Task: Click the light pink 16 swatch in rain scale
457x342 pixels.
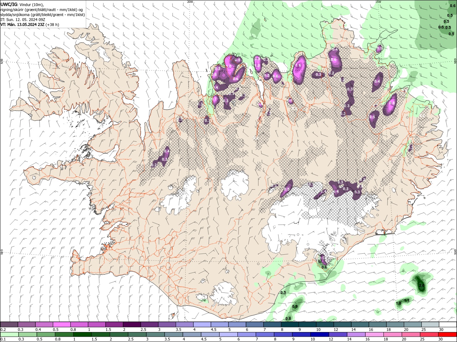Action: pos(374,335)
